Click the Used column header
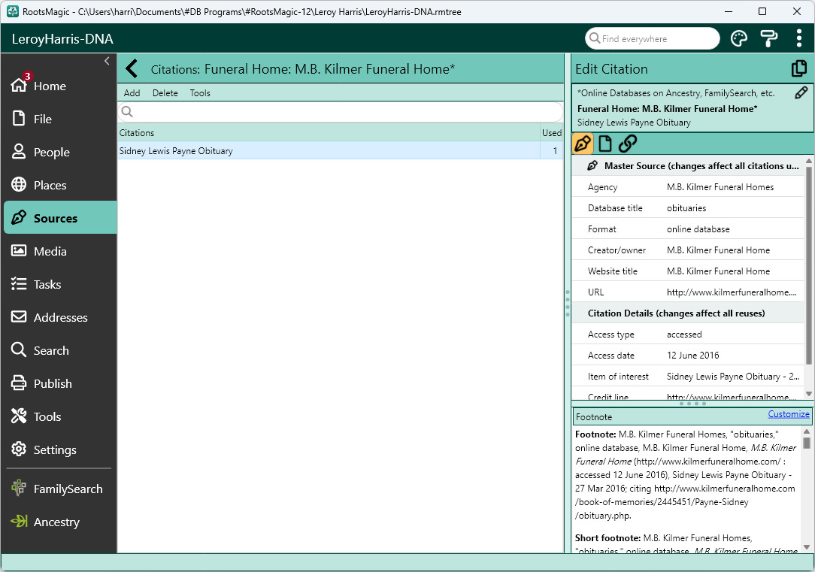Image resolution: width=815 pixels, height=572 pixels. click(x=551, y=132)
